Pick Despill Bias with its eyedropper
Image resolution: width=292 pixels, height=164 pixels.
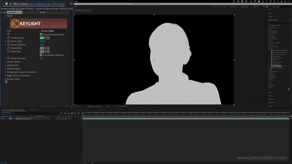(47, 48)
